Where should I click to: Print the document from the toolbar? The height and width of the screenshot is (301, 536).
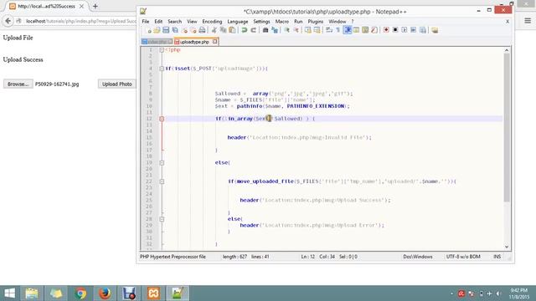click(202, 30)
